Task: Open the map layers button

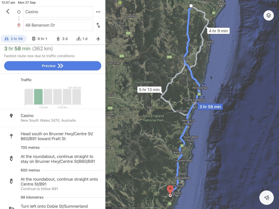Action: [x=268, y=16]
